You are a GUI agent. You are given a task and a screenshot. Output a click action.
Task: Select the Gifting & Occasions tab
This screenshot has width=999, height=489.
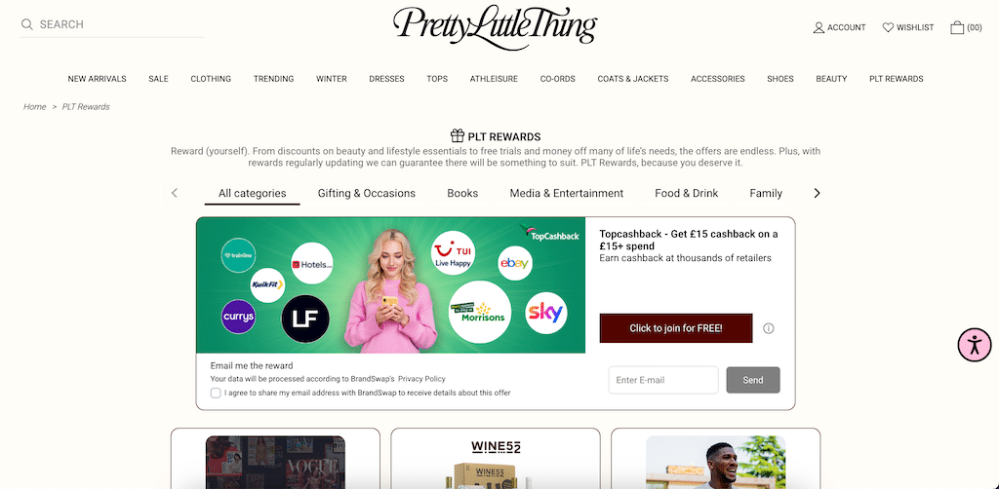[367, 193]
